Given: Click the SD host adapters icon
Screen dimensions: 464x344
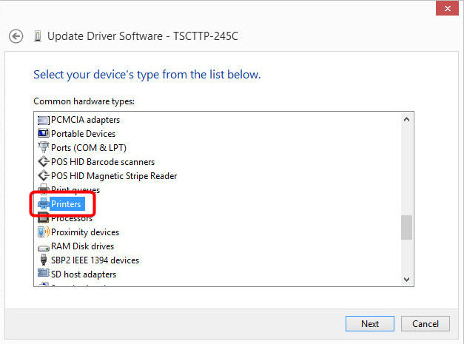Looking at the screenshot, I should tap(43, 274).
